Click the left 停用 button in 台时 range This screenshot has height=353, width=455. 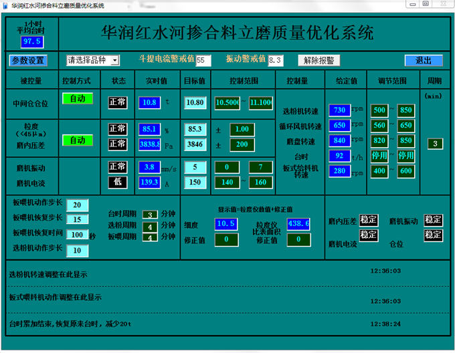pyautogui.click(x=379, y=156)
